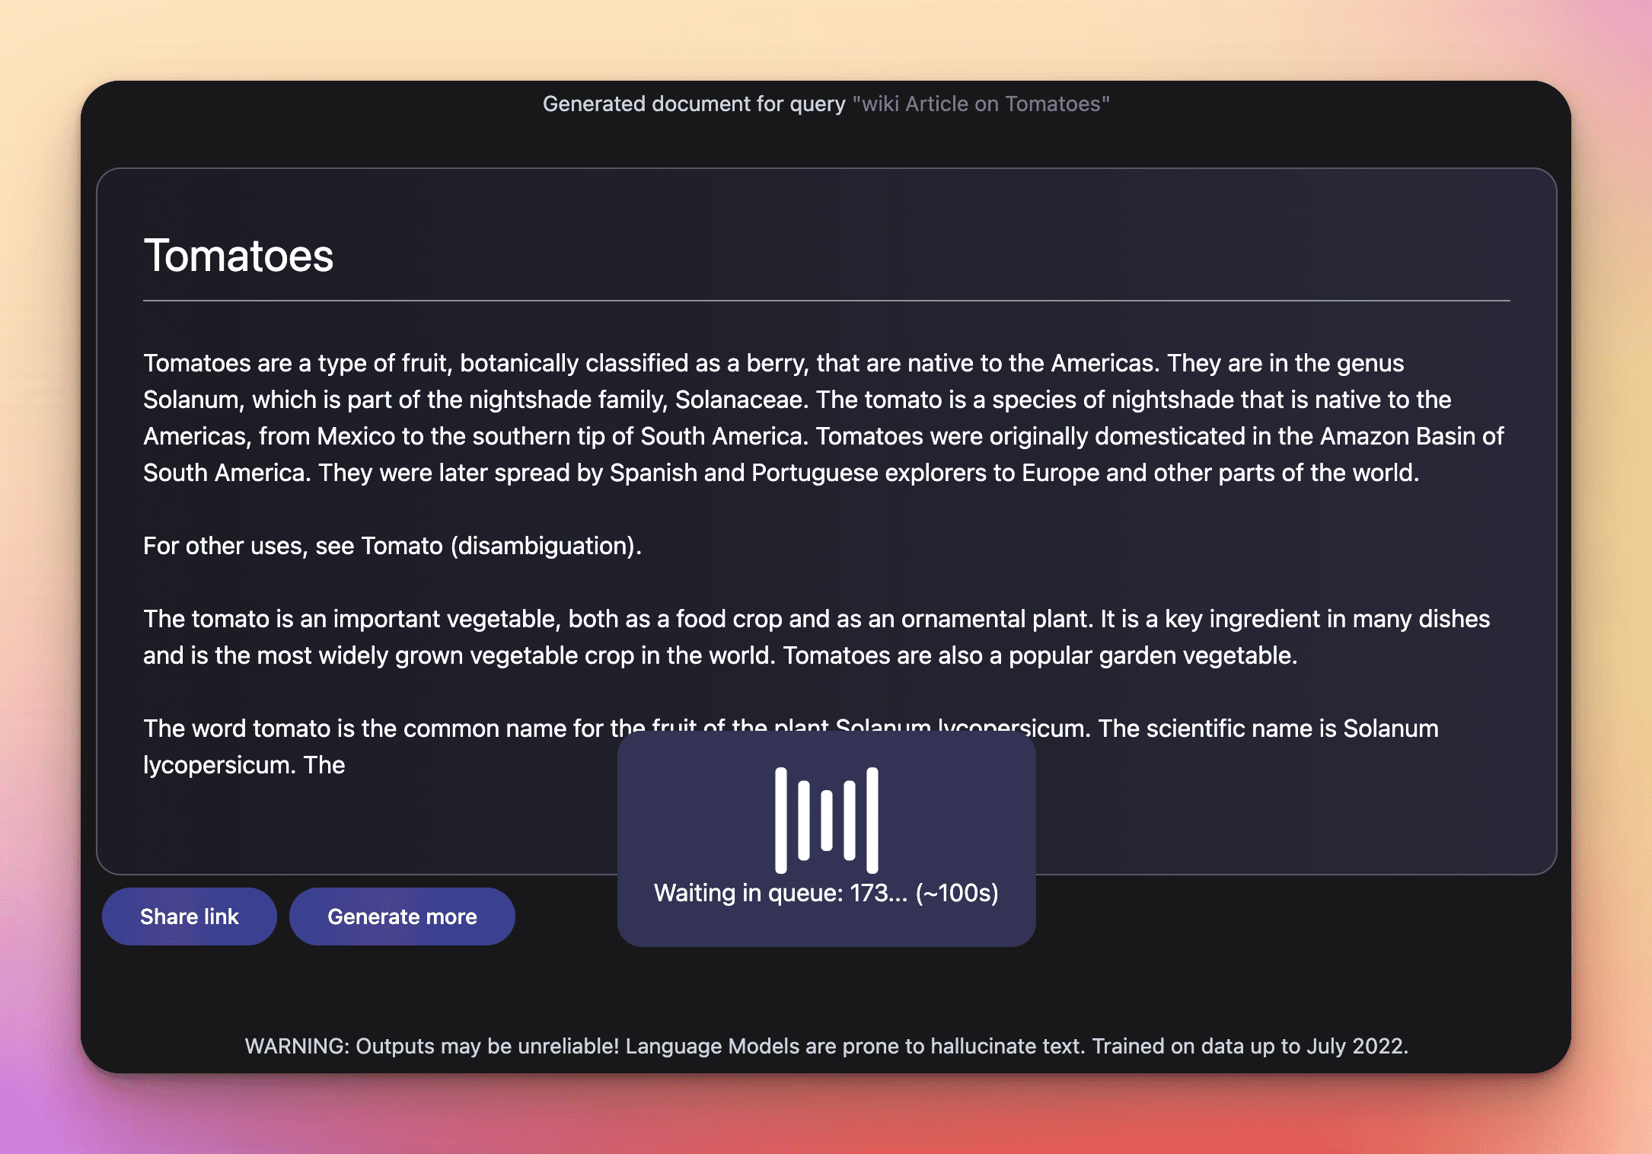Image resolution: width=1652 pixels, height=1154 pixels.
Task: Click the paragraph about important vegetable crop
Action: [816, 637]
